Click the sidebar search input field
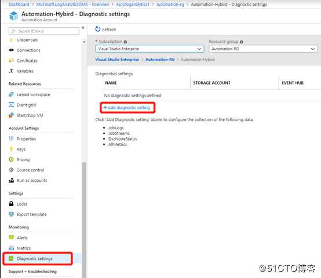Viewport: 321px width, 278px height. (44, 31)
